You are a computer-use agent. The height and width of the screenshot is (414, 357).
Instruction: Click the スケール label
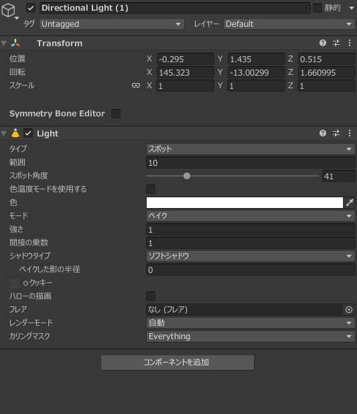coord(22,86)
